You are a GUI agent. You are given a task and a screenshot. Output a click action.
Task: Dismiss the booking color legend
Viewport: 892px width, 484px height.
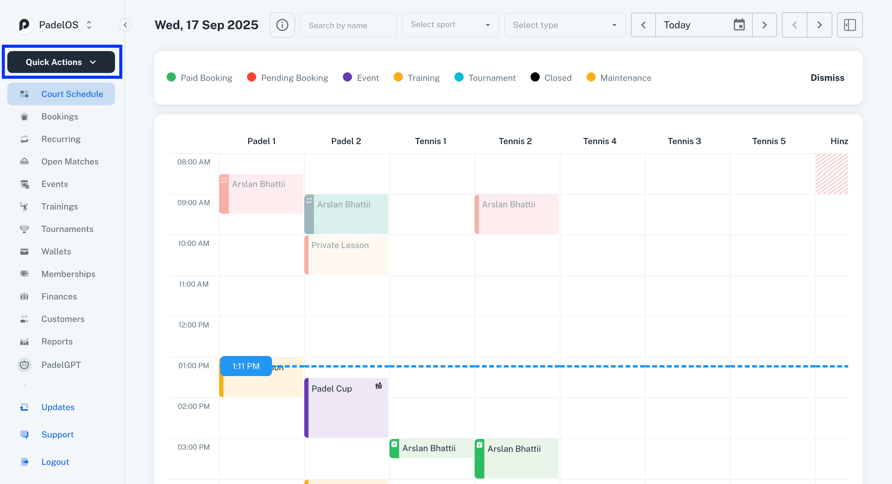click(x=827, y=78)
